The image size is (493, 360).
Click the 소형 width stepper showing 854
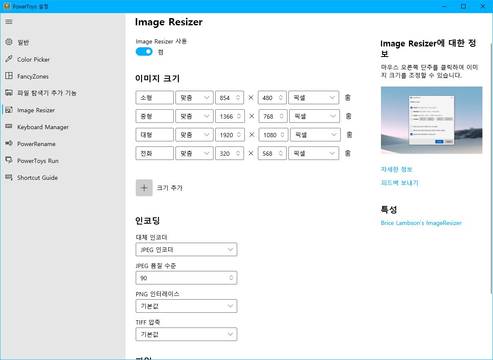230,97
